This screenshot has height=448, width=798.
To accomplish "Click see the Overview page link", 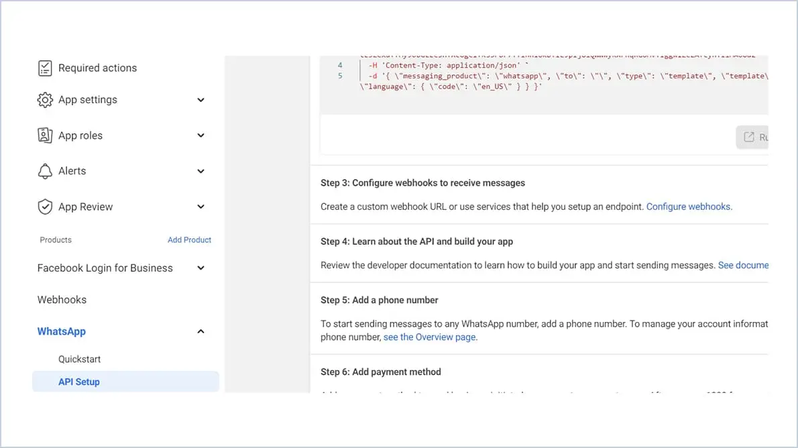I will (430, 337).
